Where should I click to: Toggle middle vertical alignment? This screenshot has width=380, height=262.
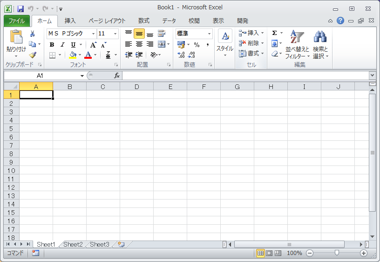(x=139, y=34)
